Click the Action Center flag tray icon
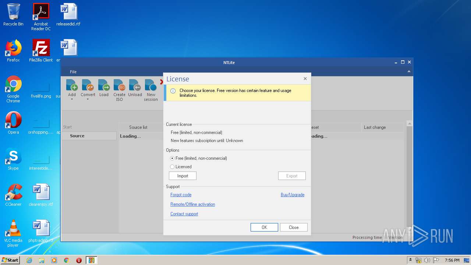Viewport: 471px width, 265px height. (435, 260)
